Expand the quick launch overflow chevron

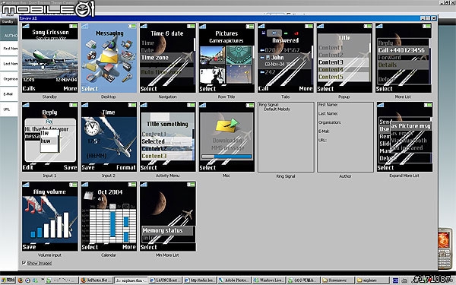pos(42,280)
